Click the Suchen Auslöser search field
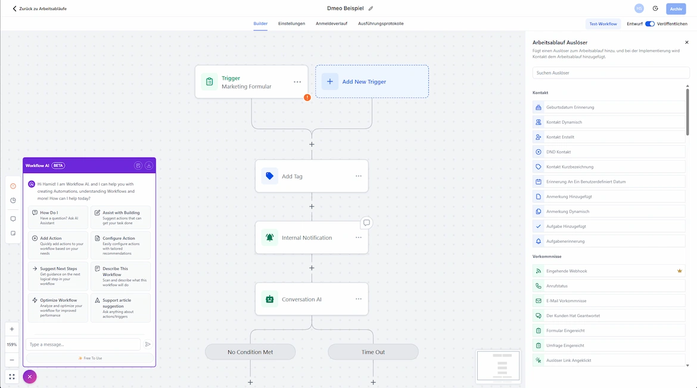This screenshot has width=697, height=388. click(611, 73)
